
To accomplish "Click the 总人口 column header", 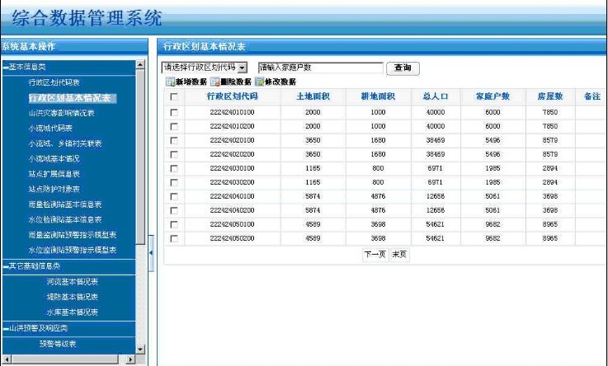I will (x=436, y=96).
